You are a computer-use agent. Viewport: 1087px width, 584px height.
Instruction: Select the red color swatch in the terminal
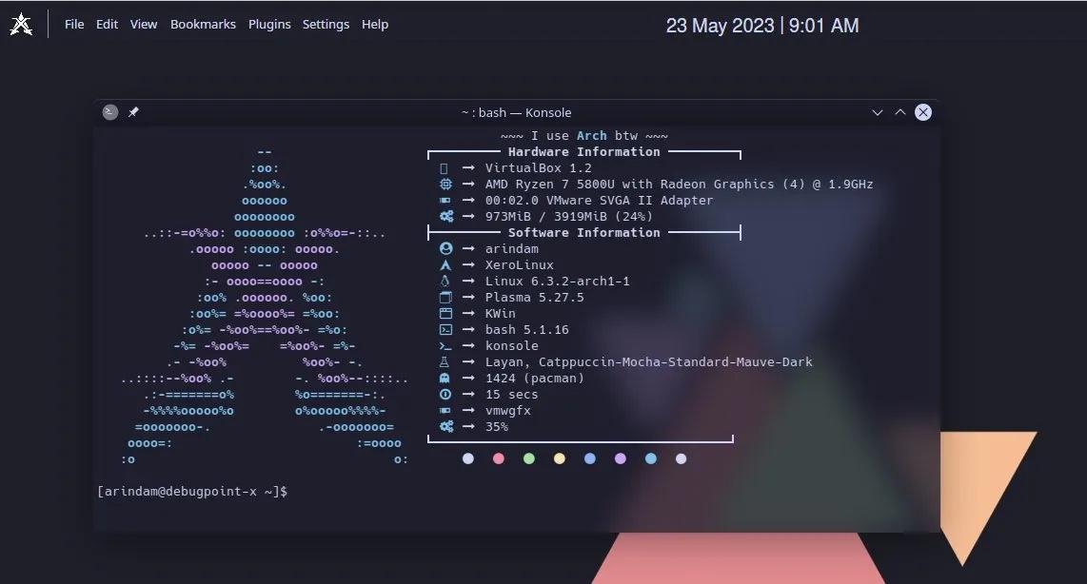tap(498, 458)
